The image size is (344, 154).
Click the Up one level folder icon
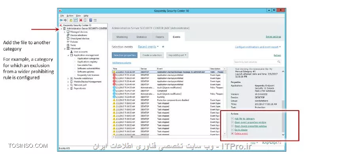pos(71,20)
